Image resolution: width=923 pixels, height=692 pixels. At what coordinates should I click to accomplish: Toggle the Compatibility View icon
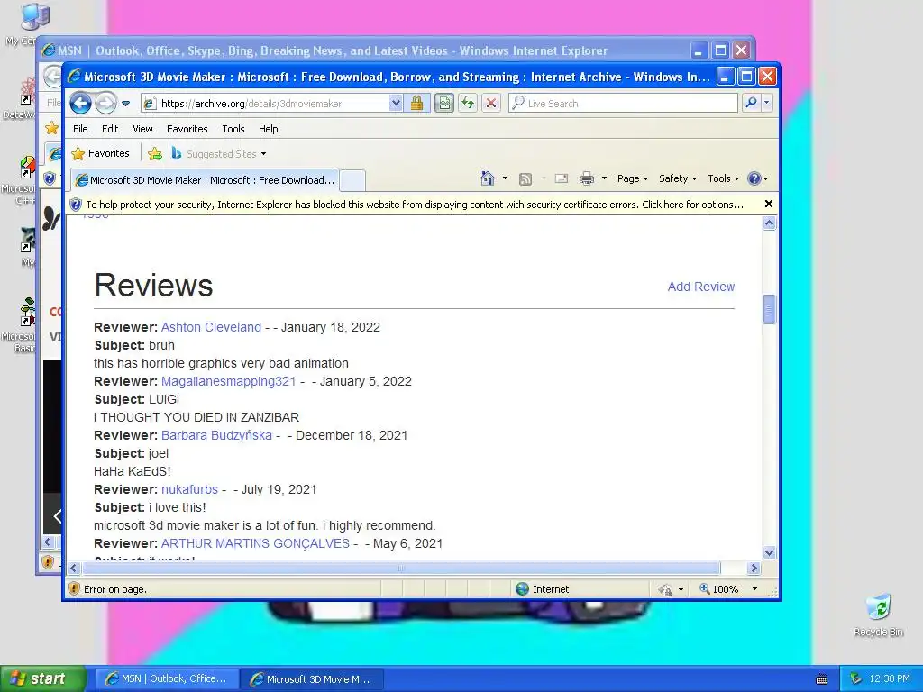click(444, 104)
